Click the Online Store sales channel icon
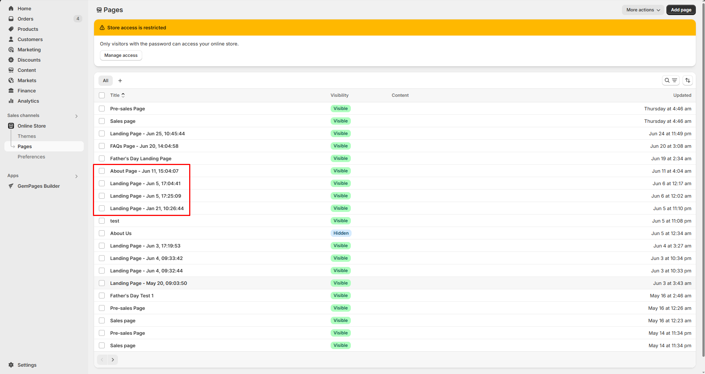Image resolution: width=705 pixels, height=374 pixels. 11,126
